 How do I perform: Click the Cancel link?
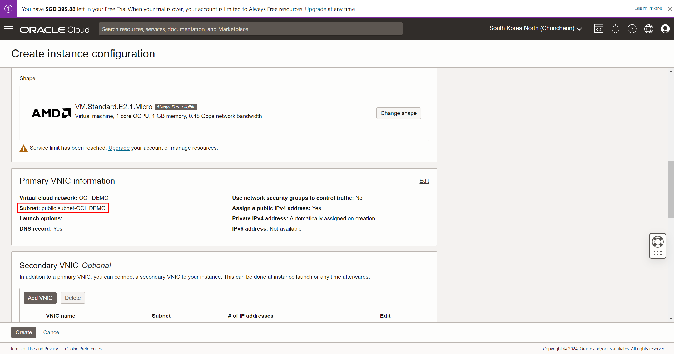pos(52,332)
